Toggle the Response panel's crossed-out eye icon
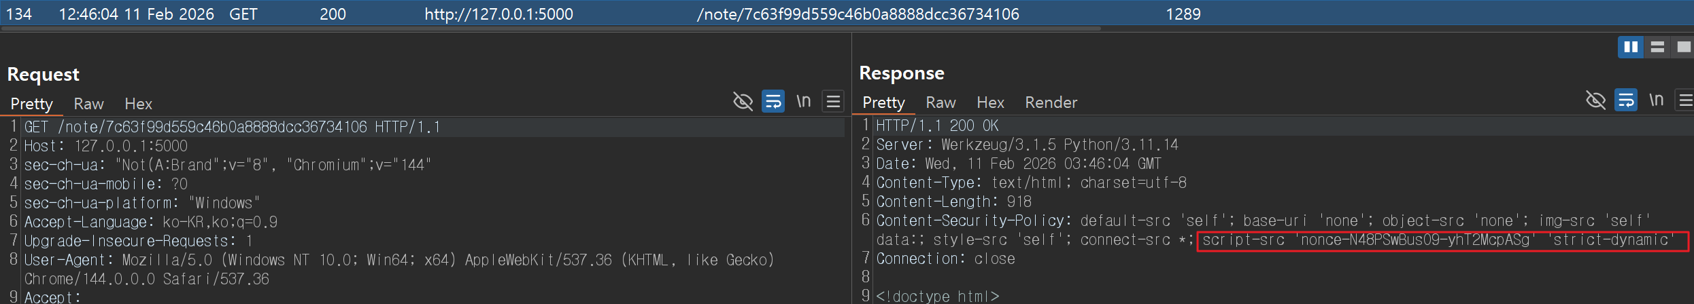This screenshot has height=304, width=1694. [x=1595, y=100]
